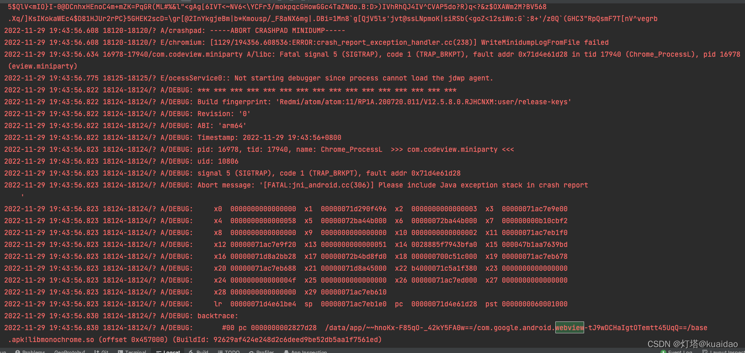Open the TODO list icon
745x353 pixels.
click(x=220, y=352)
